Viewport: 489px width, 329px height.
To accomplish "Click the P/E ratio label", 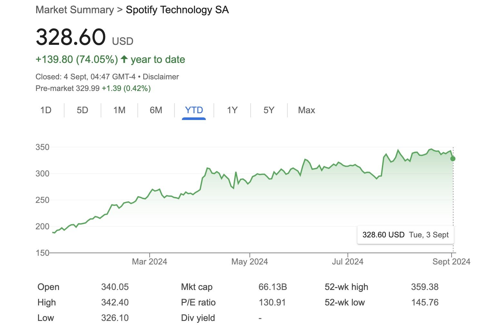I will coord(198,303).
